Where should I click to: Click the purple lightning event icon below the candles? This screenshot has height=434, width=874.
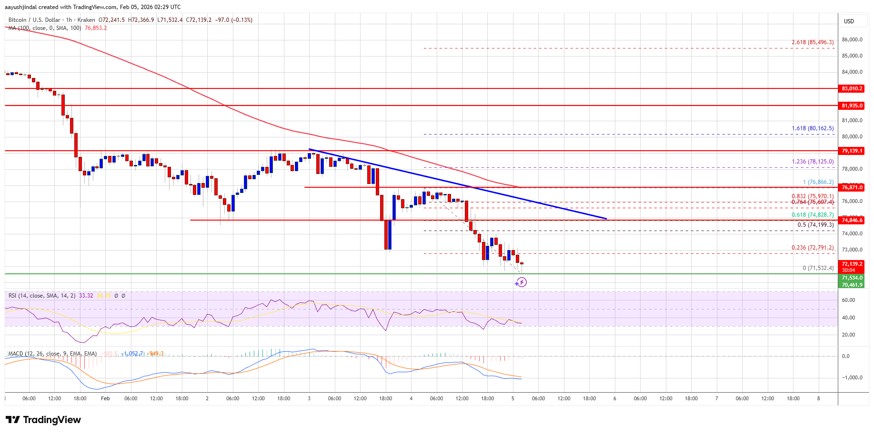(521, 283)
